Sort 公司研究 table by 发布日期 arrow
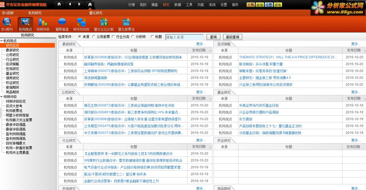 pos(210,99)
